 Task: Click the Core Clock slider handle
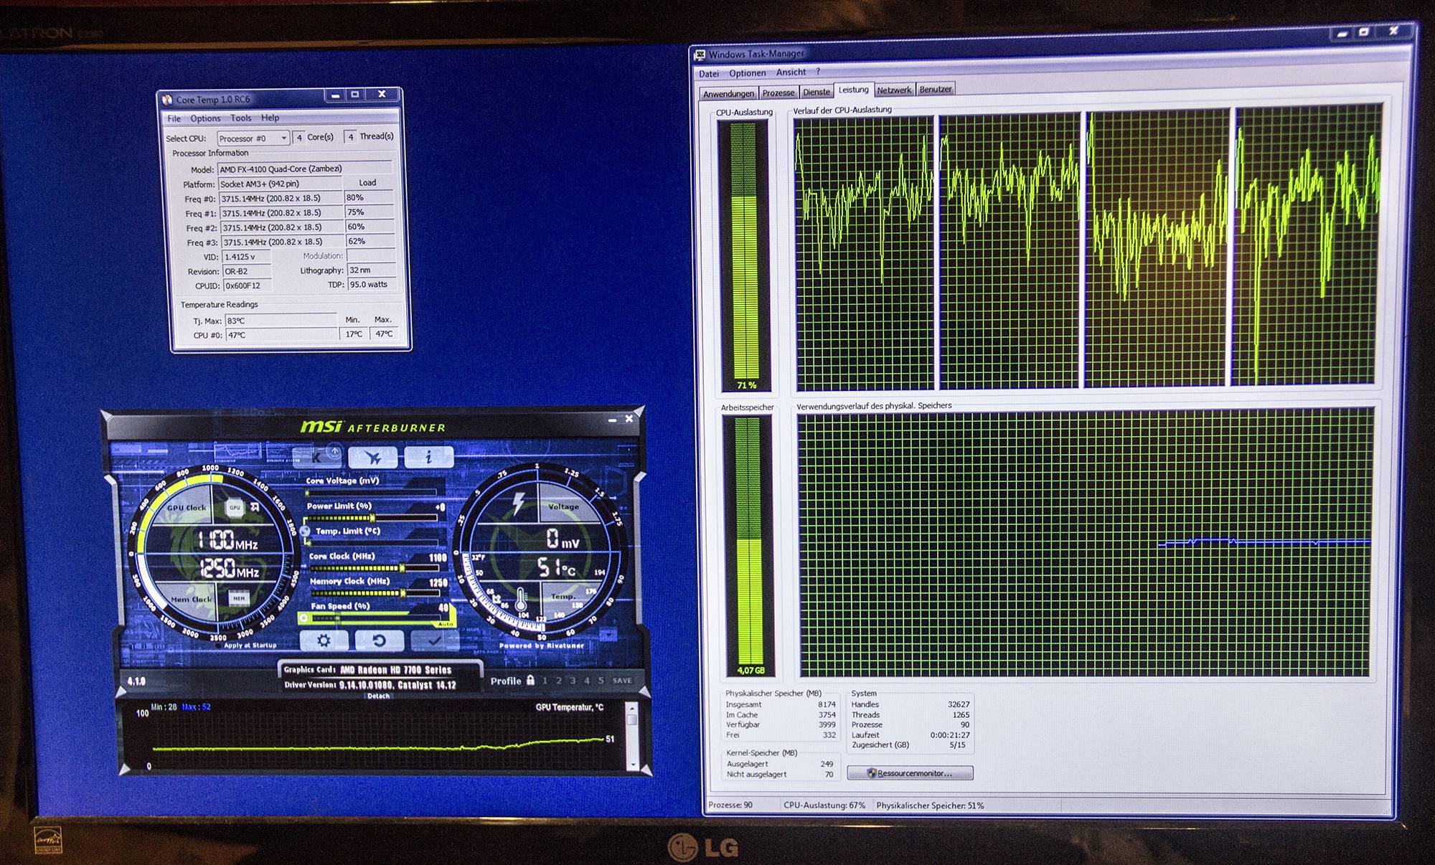click(x=403, y=568)
